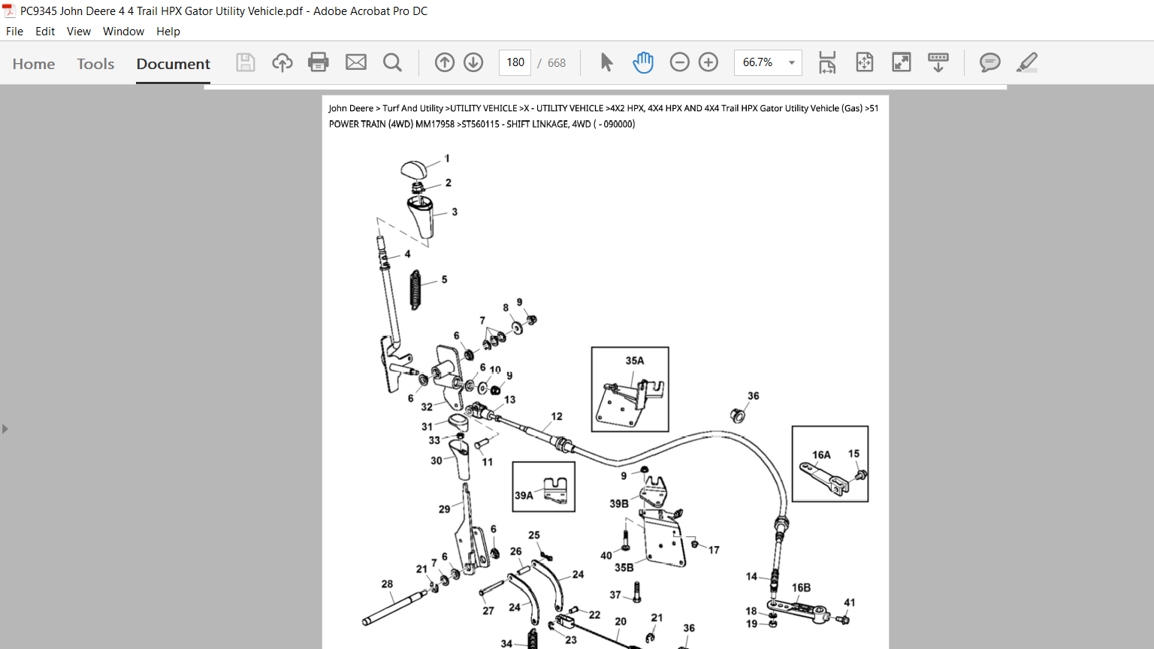The width and height of the screenshot is (1154, 649).
Task: Click part label 37 by bolt
Action: [615, 595]
